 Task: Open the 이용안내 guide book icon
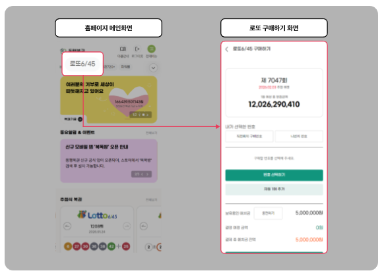coord(123,49)
